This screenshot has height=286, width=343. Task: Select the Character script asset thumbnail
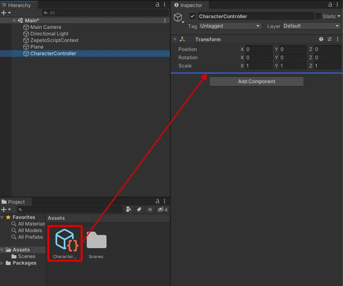65,243
